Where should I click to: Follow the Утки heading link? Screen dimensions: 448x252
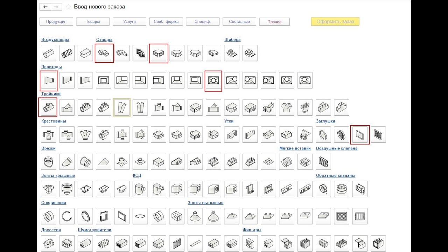coord(229,121)
